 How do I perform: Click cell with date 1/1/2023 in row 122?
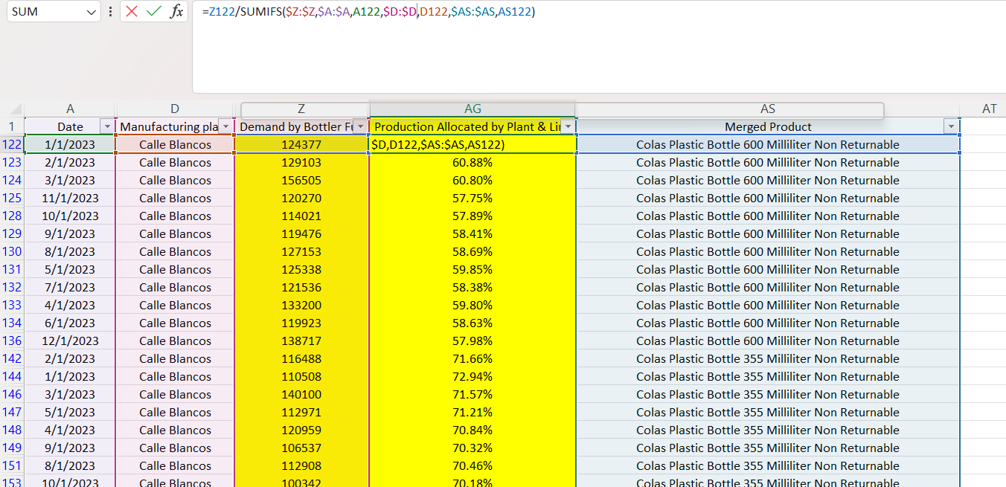pos(70,145)
